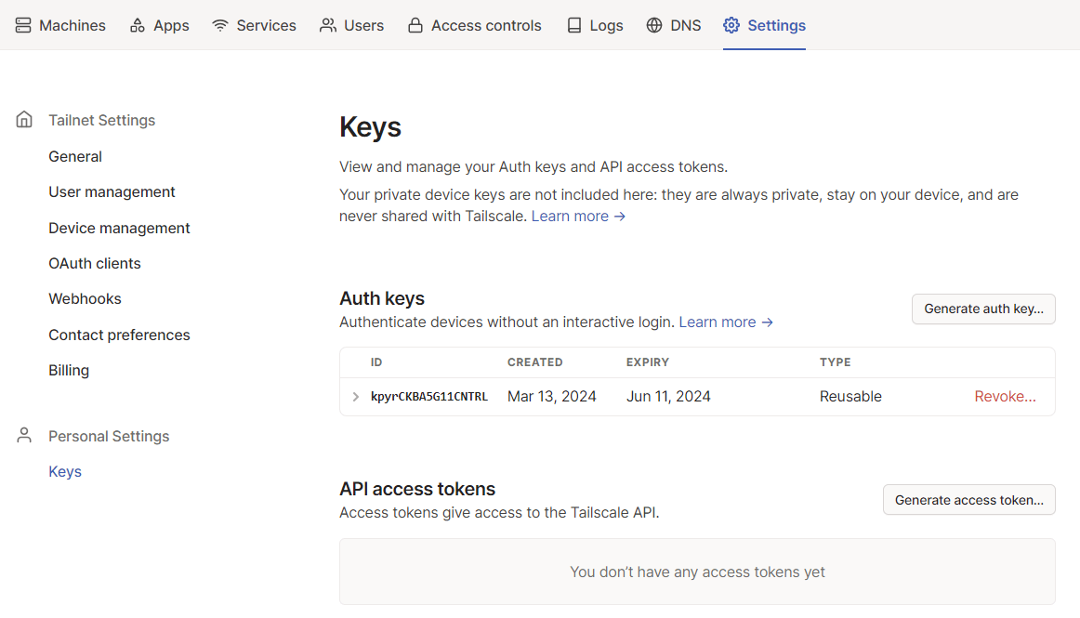Click the 'You don't have any access tokens yet' message
This screenshot has width=1080, height=618.
pos(697,572)
